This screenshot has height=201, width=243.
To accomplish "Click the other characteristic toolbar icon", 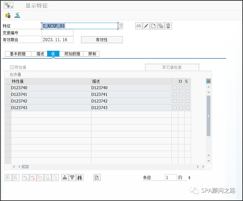I will tap(8, 15).
